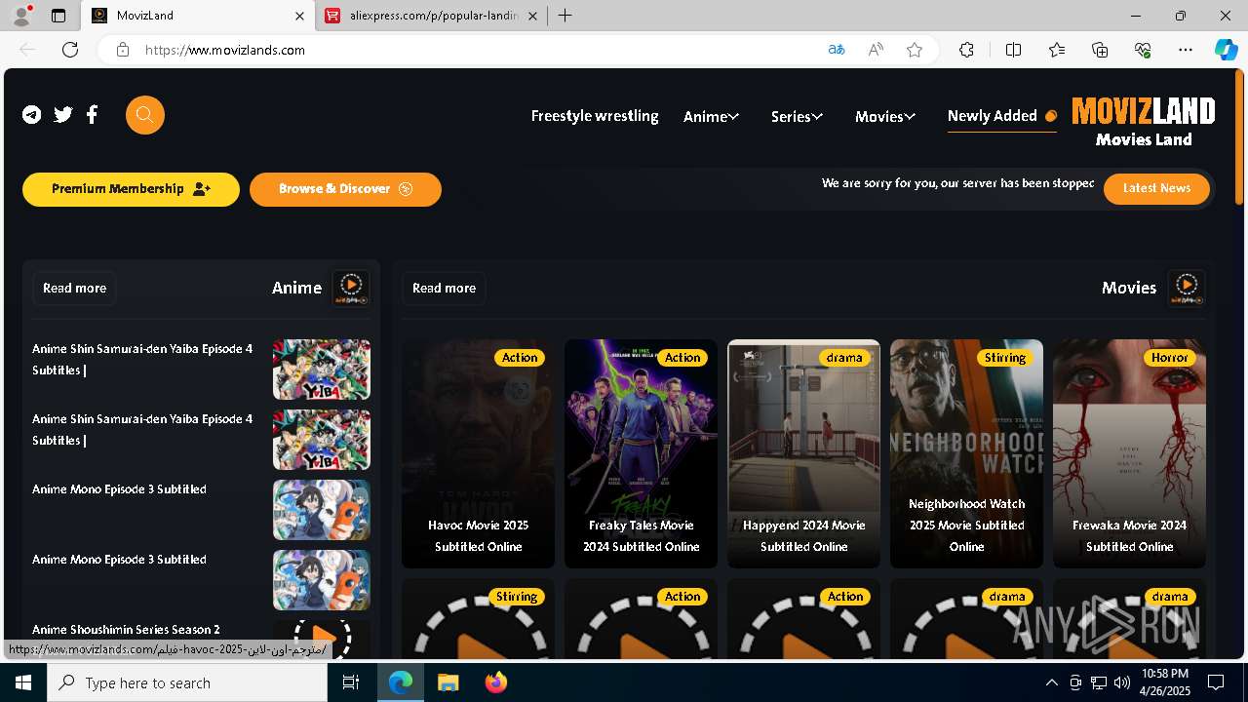Open the Favorites list
This screenshot has height=702, width=1248.
tap(1057, 50)
